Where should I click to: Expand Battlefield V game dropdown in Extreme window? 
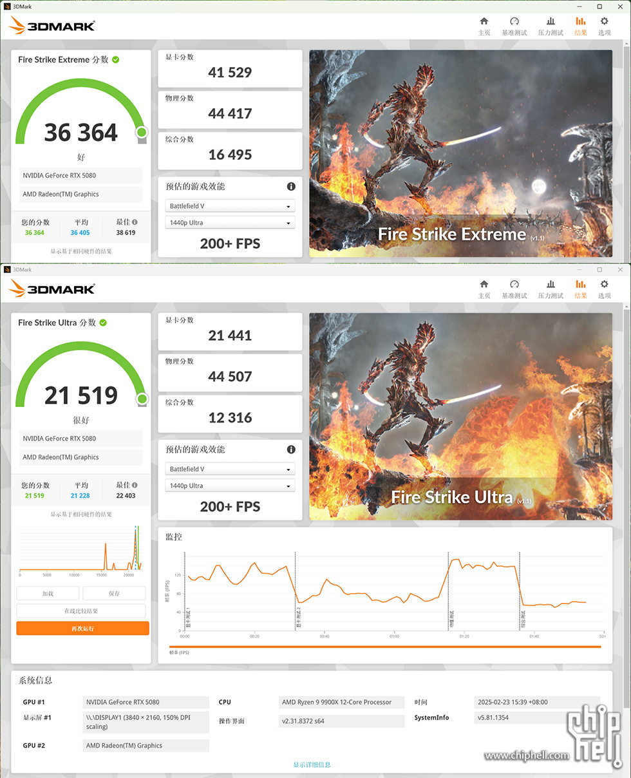pos(230,206)
